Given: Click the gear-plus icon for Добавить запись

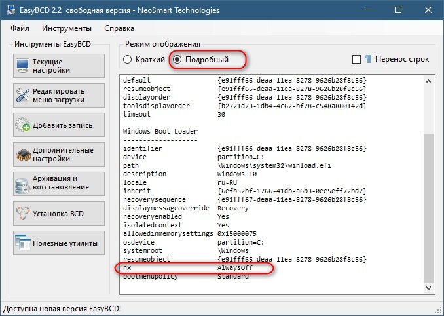Looking at the screenshot, I should click(x=23, y=125).
